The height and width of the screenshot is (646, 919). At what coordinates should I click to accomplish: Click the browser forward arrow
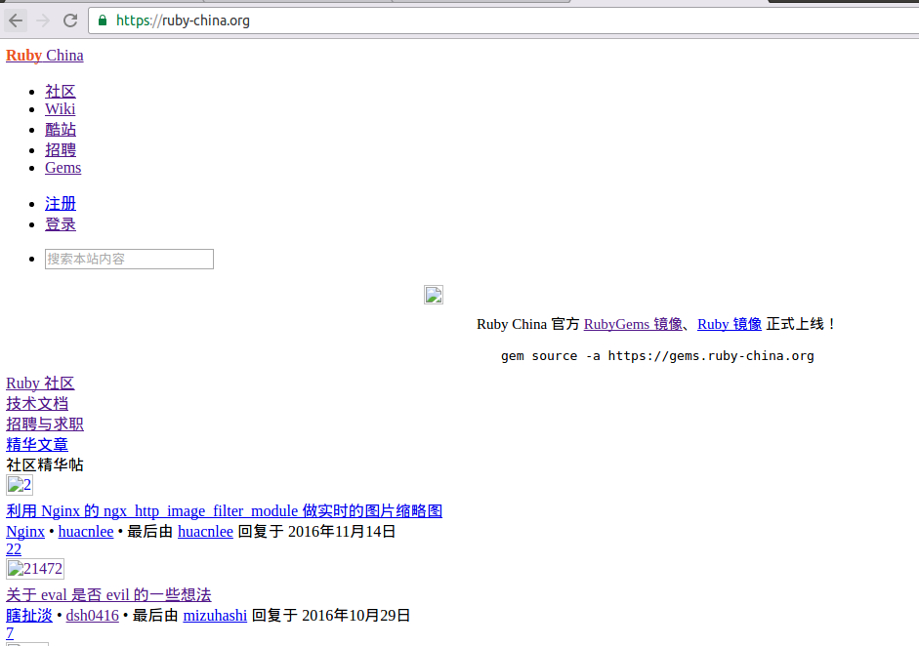(x=43, y=21)
